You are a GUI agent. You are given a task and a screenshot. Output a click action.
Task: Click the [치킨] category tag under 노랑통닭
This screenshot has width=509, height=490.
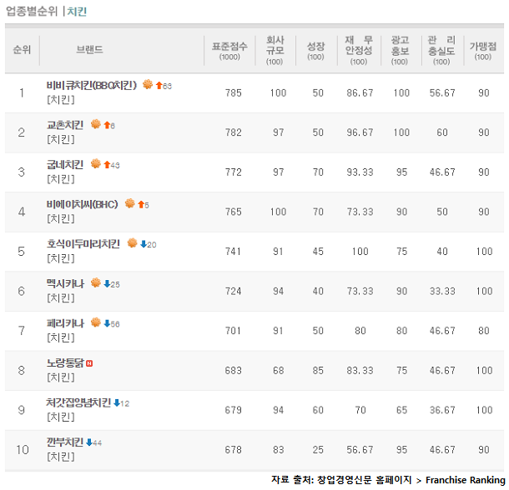click(x=61, y=377)
